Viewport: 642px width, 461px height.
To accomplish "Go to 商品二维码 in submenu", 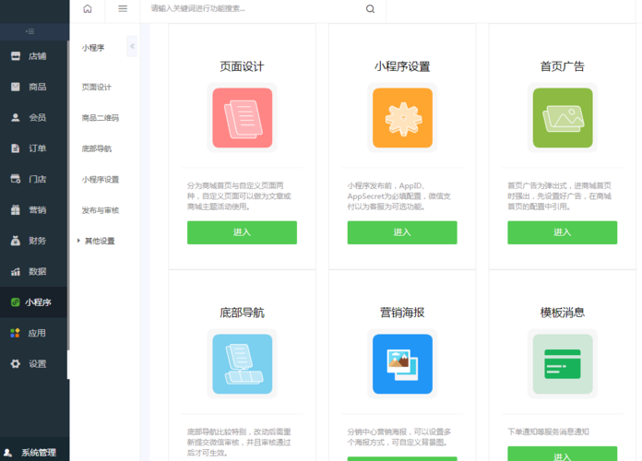I will click(x=101, y=118).
